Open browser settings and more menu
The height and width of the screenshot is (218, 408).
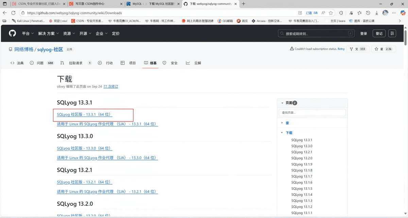pyautogui.click(x=394, y=13)
